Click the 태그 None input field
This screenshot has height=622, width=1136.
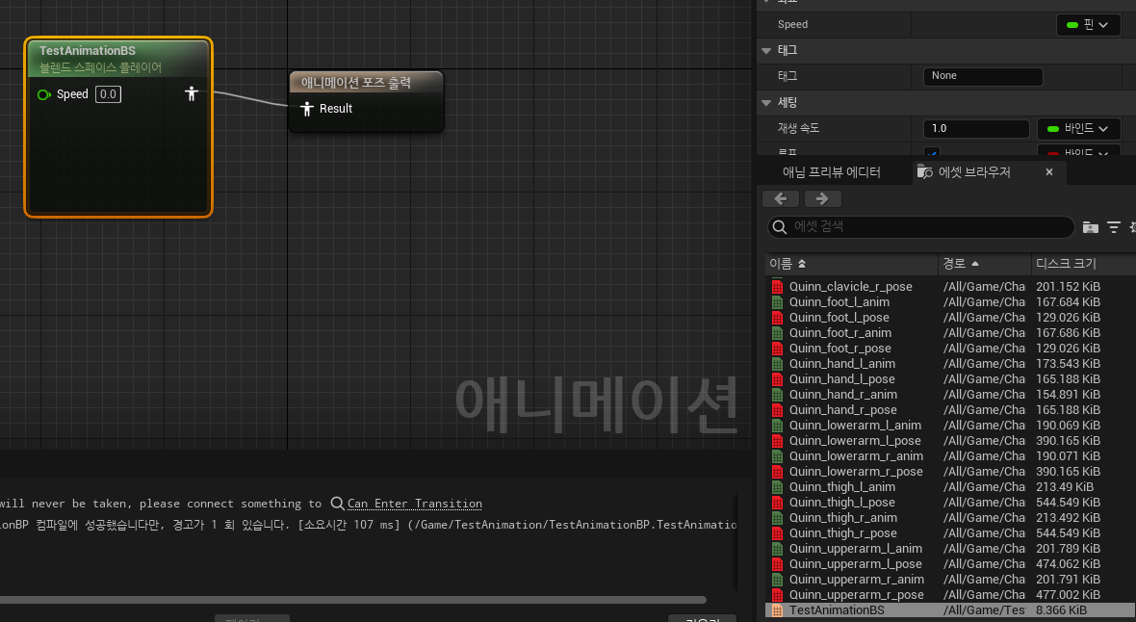pos(982,76)
